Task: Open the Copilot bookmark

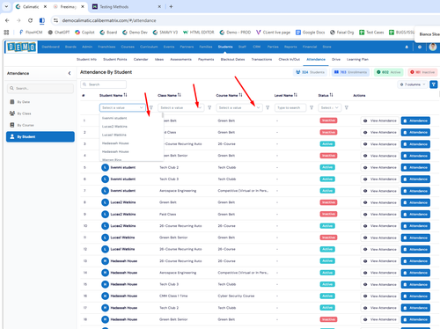Action: click(x=84, y=33)
